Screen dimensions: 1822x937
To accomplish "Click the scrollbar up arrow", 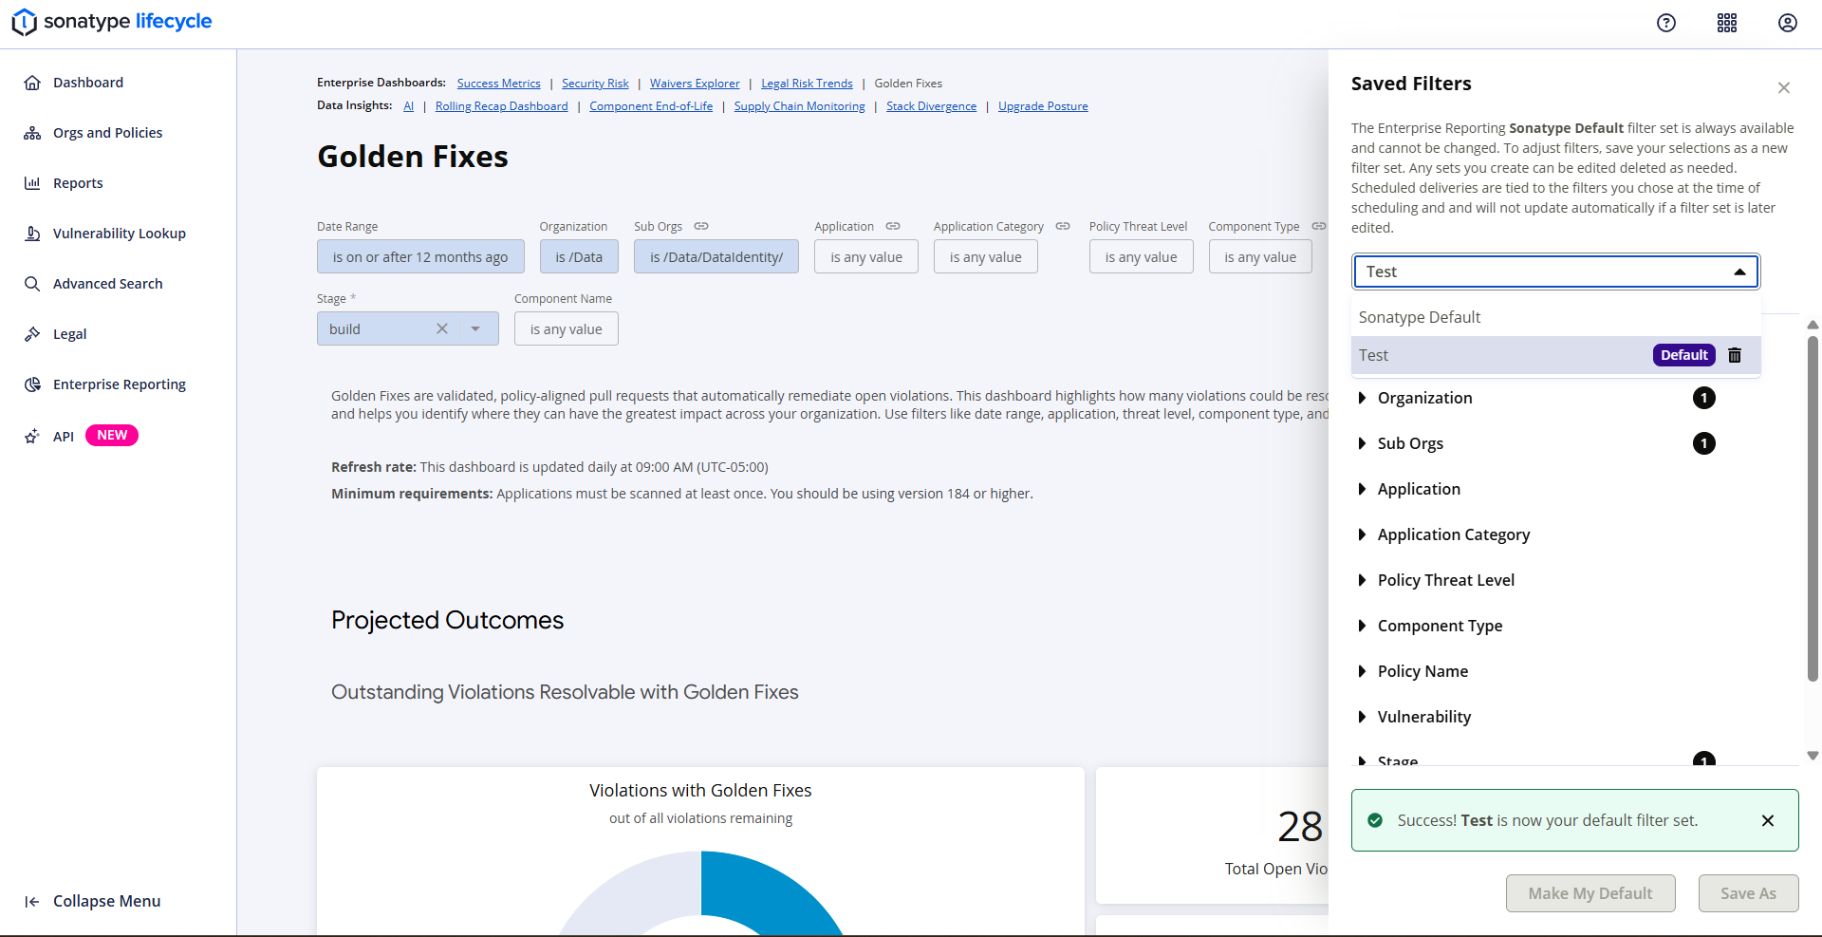I will pos(1813,325).
